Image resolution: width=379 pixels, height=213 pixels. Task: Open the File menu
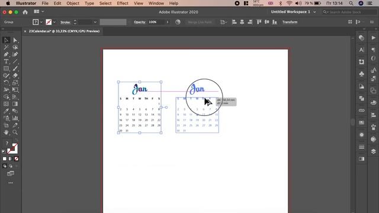point(45,4)
